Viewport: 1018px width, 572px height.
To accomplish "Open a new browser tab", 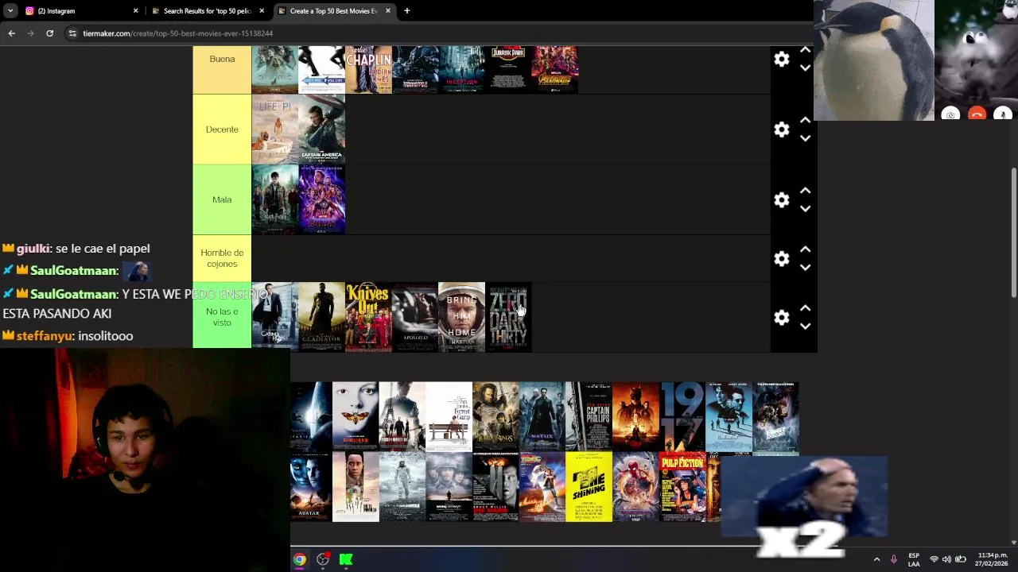I will click(406, 11).
